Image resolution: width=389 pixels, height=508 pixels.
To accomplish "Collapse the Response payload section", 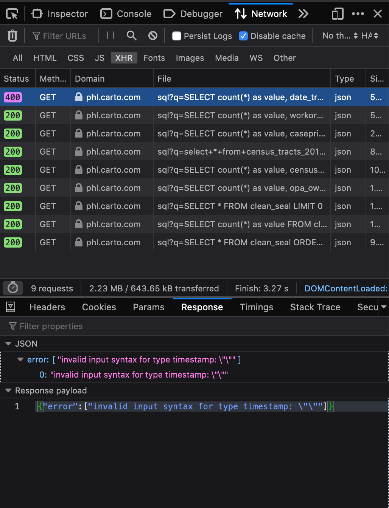I will click(x=8, y=390).
